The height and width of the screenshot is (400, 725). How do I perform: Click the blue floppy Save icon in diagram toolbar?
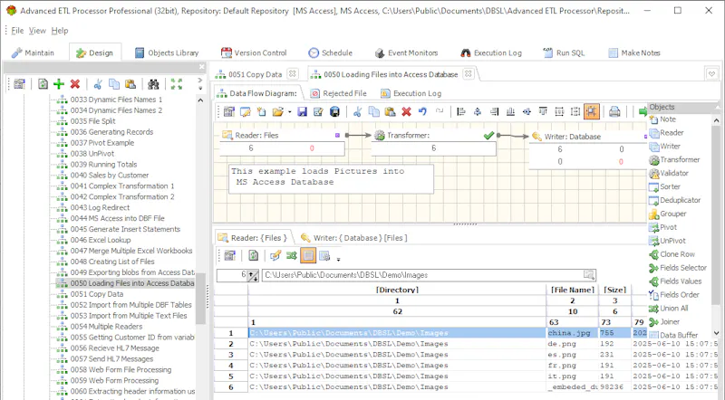point(302,111)
